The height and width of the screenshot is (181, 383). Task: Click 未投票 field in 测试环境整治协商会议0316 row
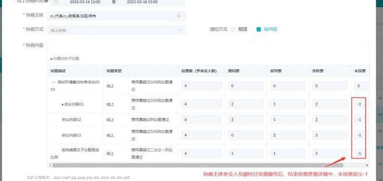[362, 86]
